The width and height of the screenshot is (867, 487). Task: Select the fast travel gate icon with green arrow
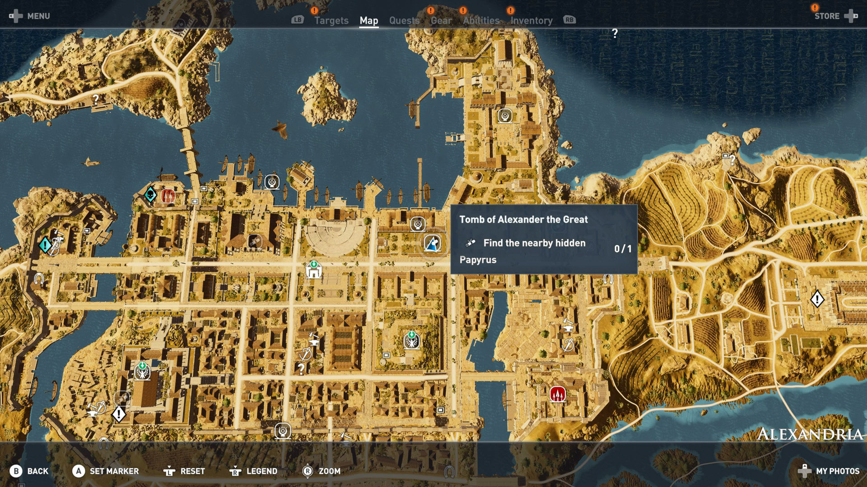313,270
